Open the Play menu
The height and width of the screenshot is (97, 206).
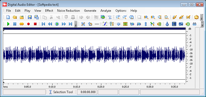tap(27, 11)
